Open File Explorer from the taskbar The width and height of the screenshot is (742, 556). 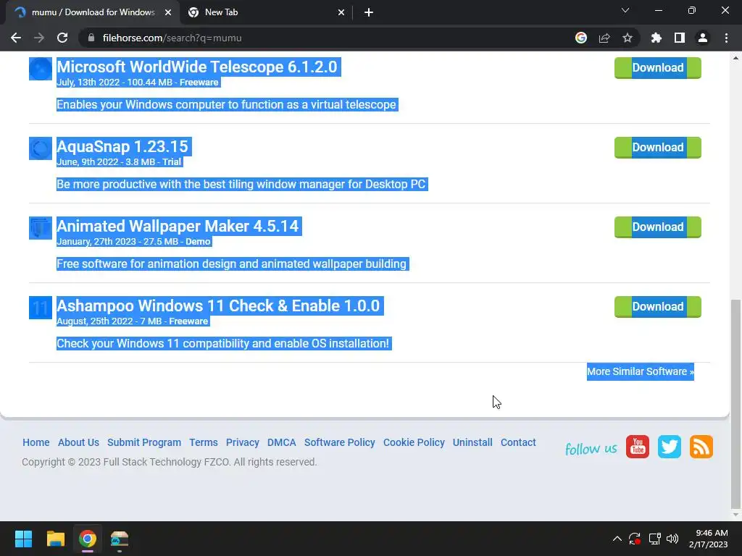tap(55, 539)
